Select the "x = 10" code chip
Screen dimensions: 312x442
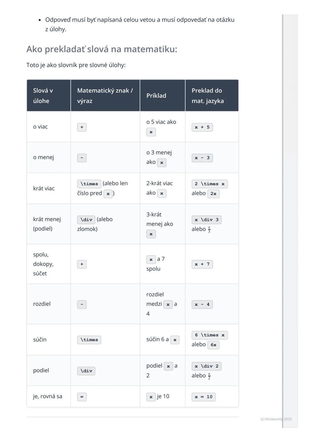203,397
